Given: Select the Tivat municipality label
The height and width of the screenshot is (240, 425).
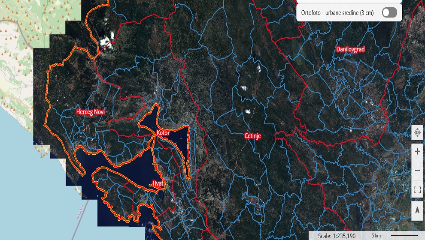Looking at the screenshot, I should pos(158,183).
